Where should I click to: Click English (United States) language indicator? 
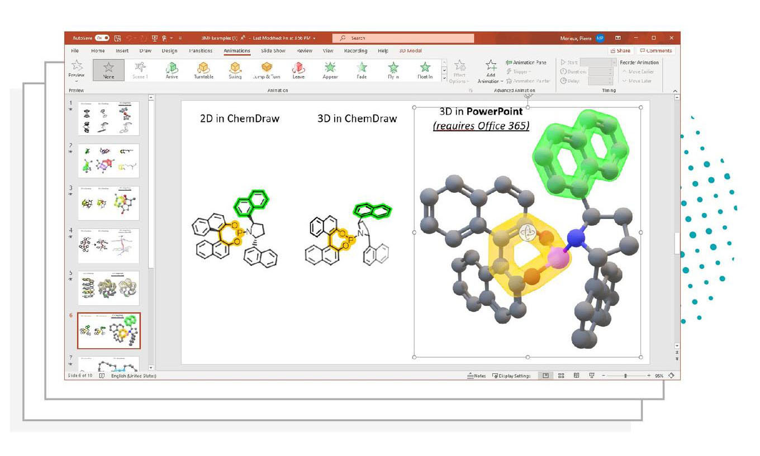click(x=134, y=376)
